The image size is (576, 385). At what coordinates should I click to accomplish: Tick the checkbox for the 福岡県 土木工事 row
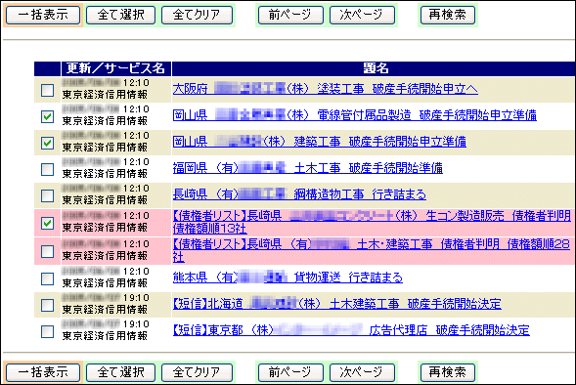click(47, 169)
